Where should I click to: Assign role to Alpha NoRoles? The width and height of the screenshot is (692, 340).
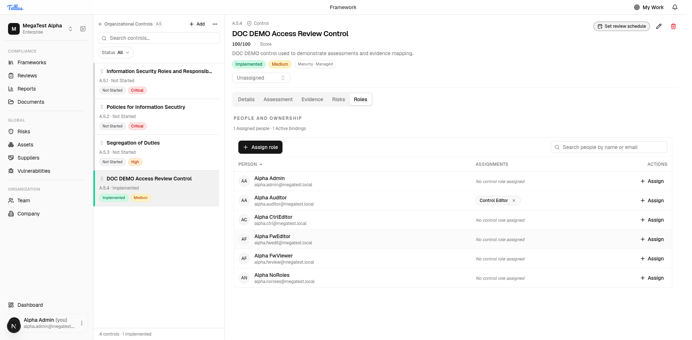tap(652, 278)
